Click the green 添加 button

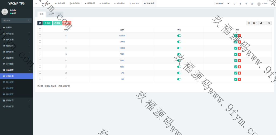point(48,23)
